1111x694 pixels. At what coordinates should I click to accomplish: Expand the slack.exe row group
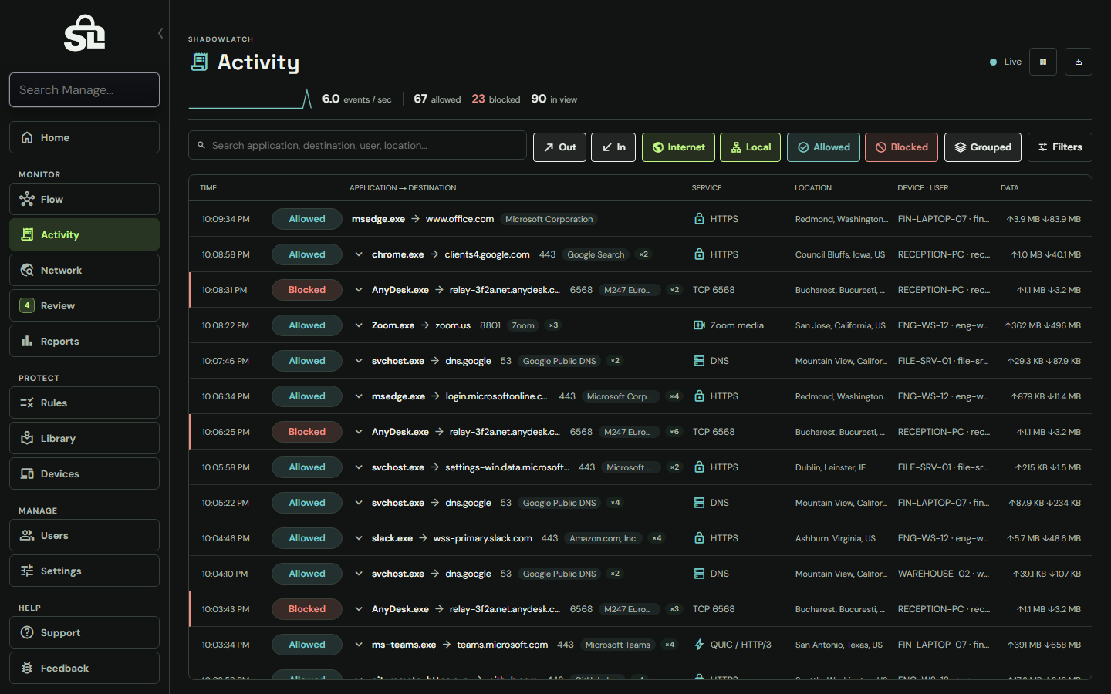[359, 538]
